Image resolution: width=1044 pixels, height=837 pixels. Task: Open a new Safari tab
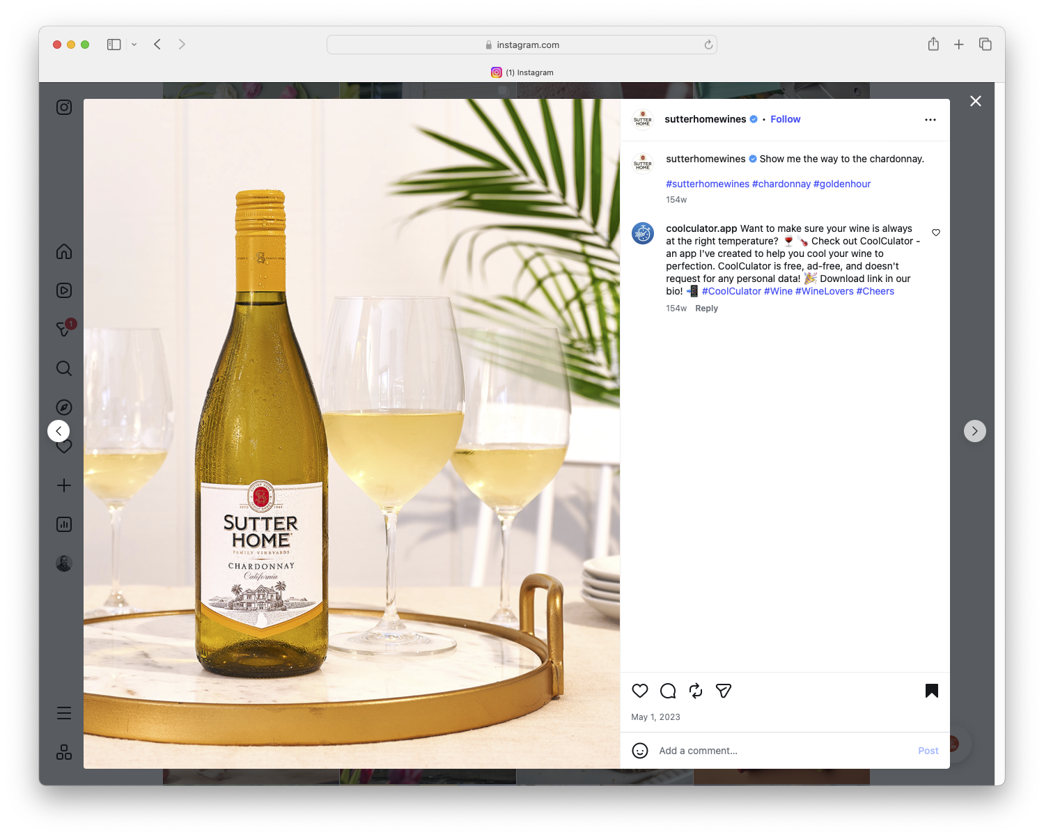959,45
